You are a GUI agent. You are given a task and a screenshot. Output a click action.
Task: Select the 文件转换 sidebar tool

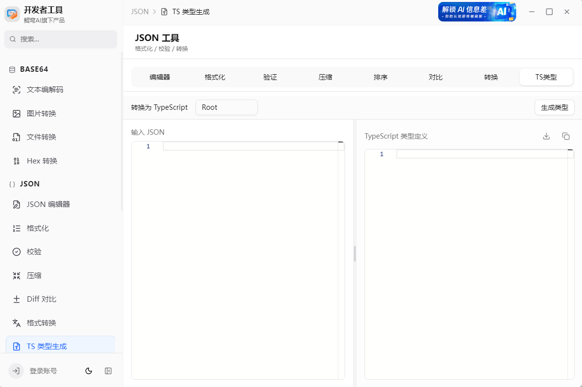(x=41, y=137)
